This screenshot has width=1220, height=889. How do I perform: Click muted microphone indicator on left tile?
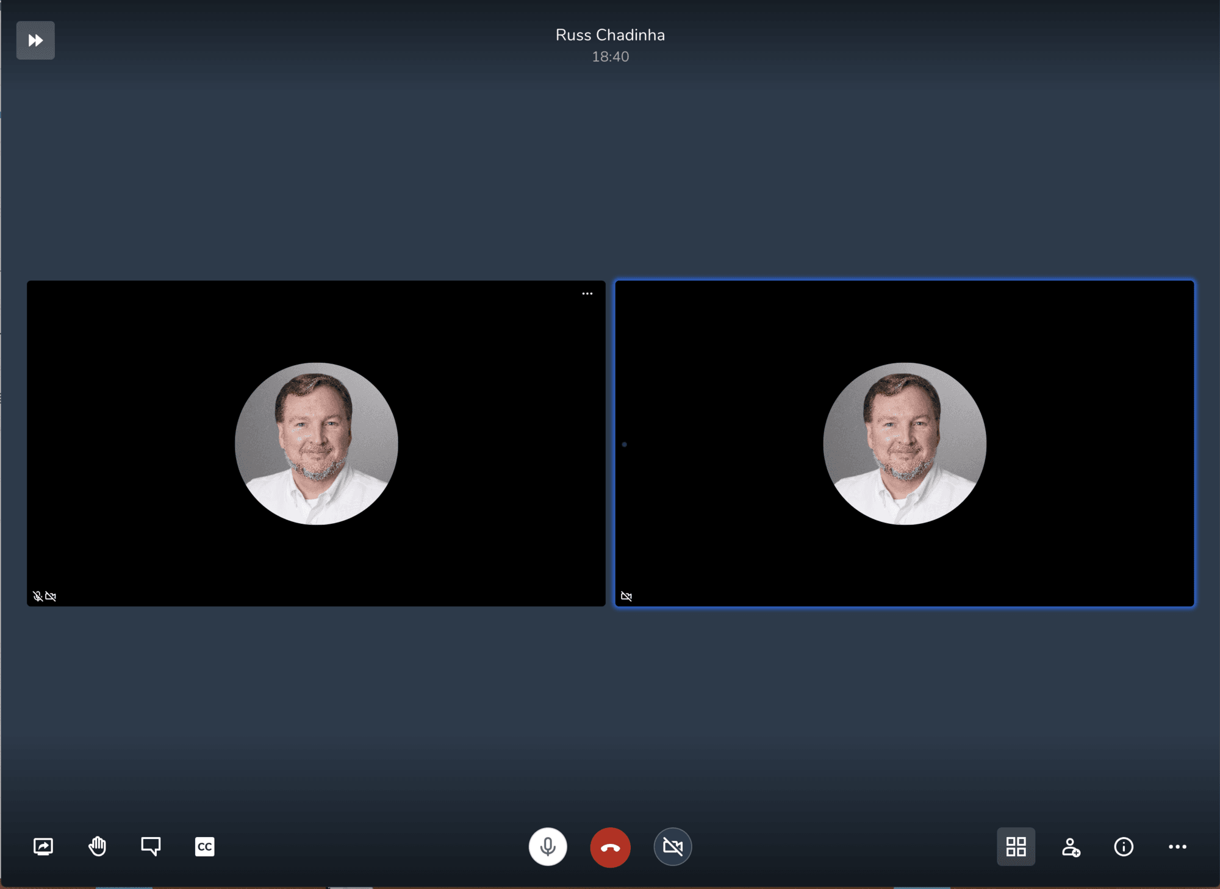[x=38, y=596]
